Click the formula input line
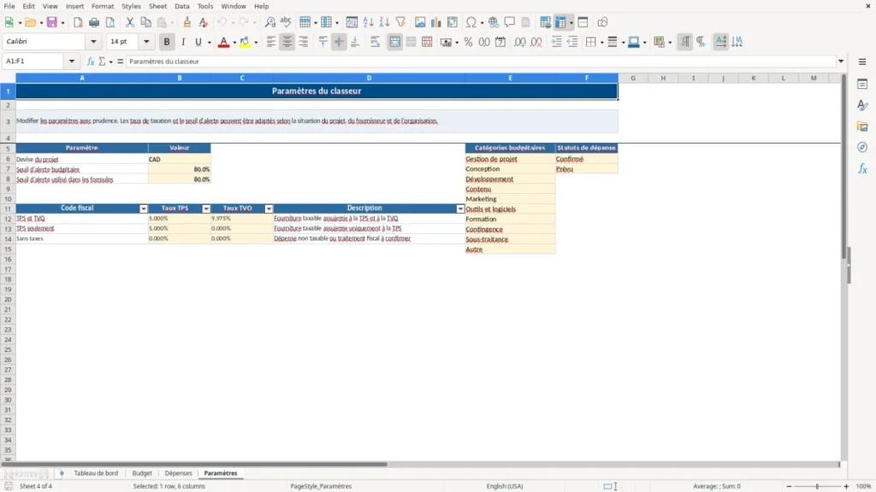The height and width of the screenshot is (492, 876). point(482,61)
